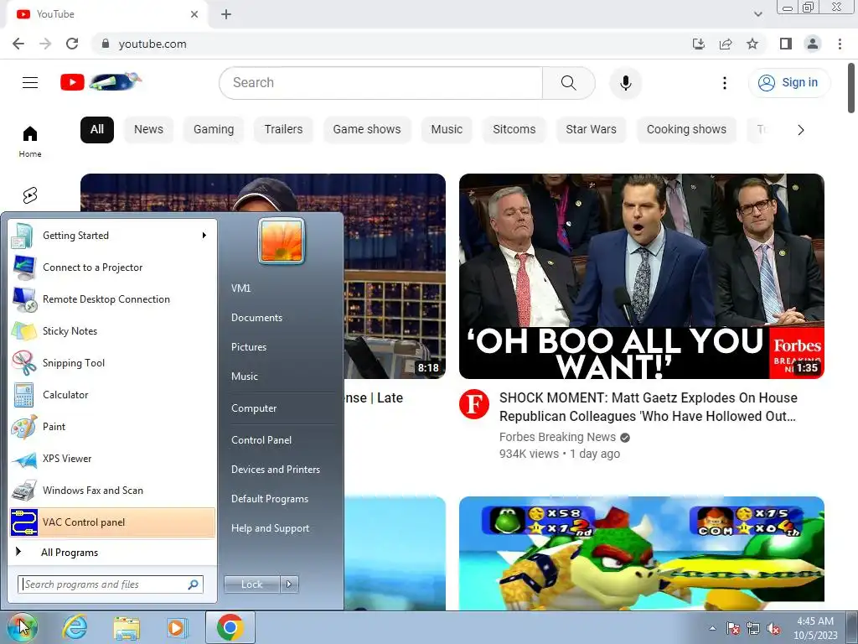The width and height of the screenshot is (858, 644).
Task: Share this page icon in Chrome
Action: click(x=726, y=44)
